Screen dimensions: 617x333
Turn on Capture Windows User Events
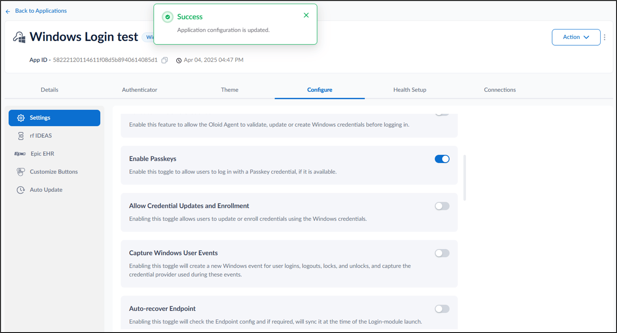[x=442, y=253]
